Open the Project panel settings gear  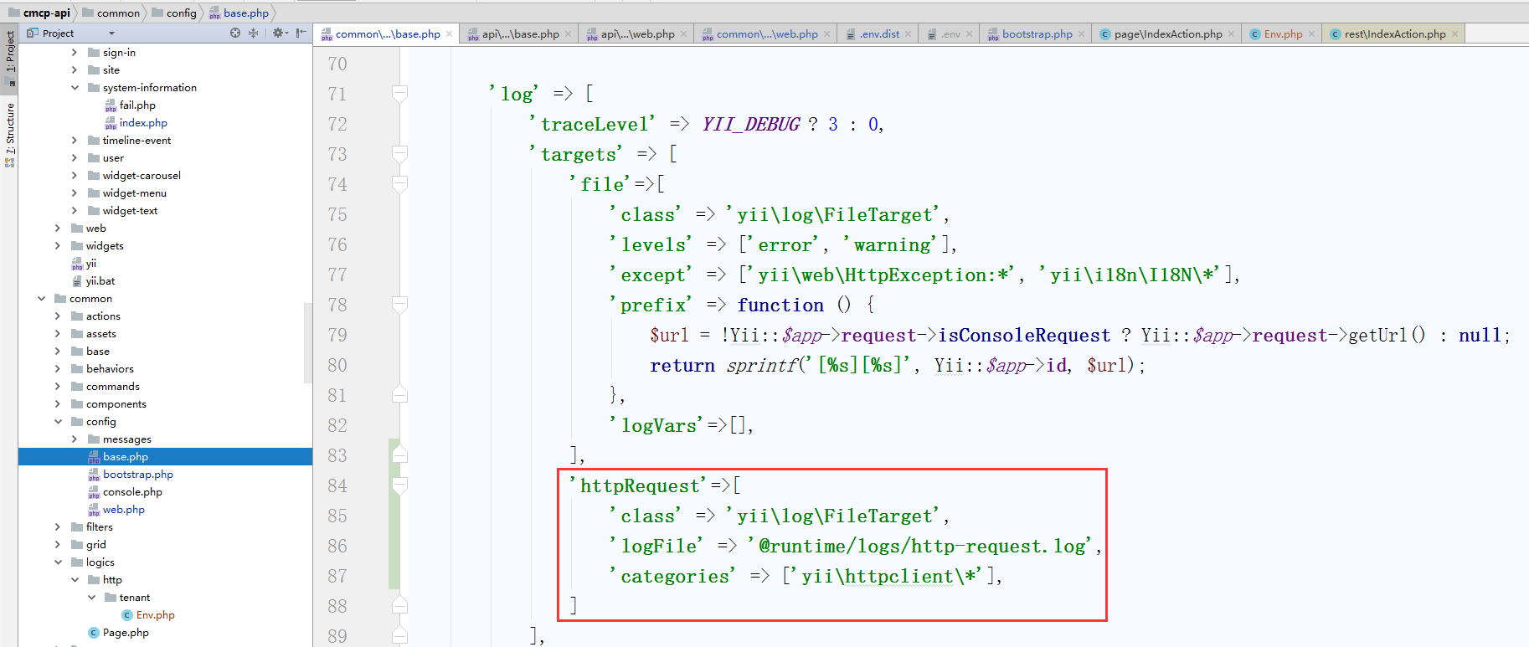[278, 33]
